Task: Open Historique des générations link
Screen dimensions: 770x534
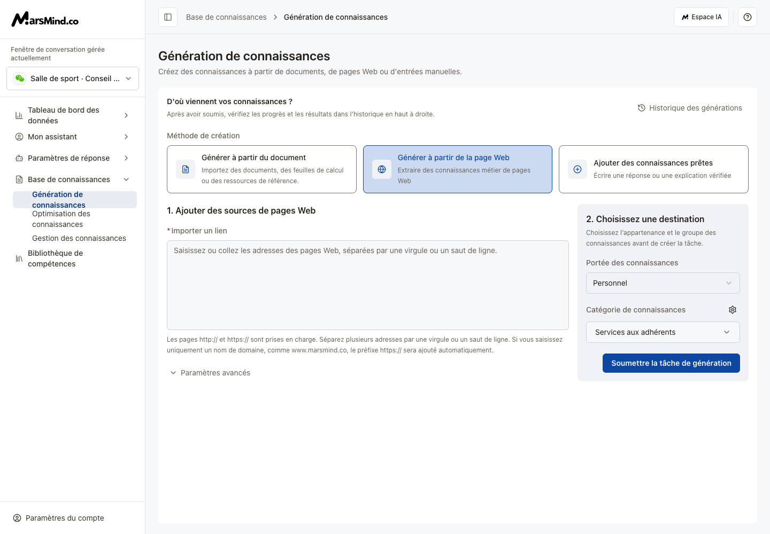Action: [690, 108]
